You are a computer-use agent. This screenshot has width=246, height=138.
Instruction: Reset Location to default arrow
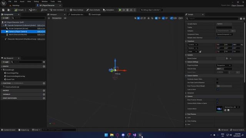coord(242,44)
